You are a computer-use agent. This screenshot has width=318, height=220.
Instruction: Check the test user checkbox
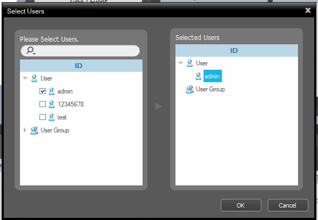point(43,117)
